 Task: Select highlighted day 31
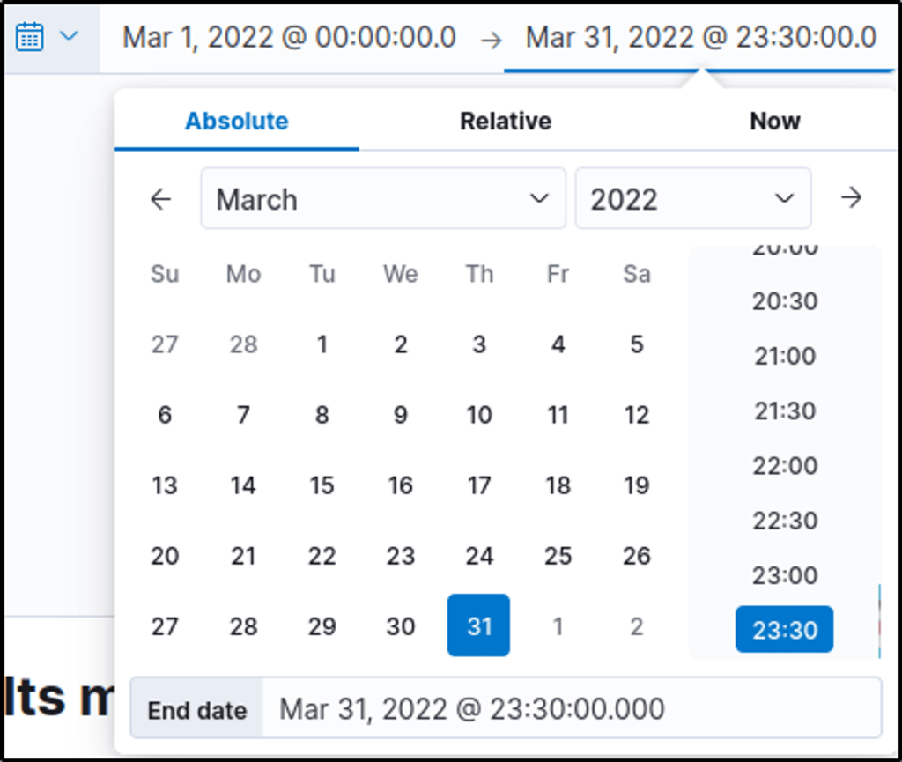point(478,625)
